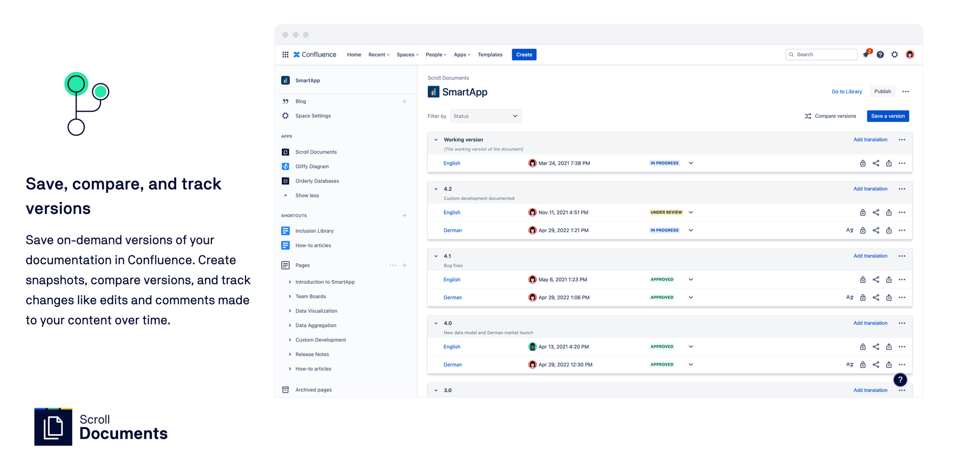The image size is (967, 472).
Task: Collapse the Working version section
Action: 436,140
